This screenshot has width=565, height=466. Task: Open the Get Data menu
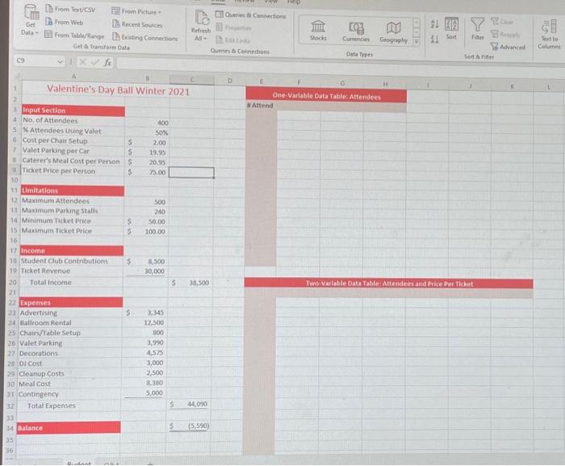(31, 19)
